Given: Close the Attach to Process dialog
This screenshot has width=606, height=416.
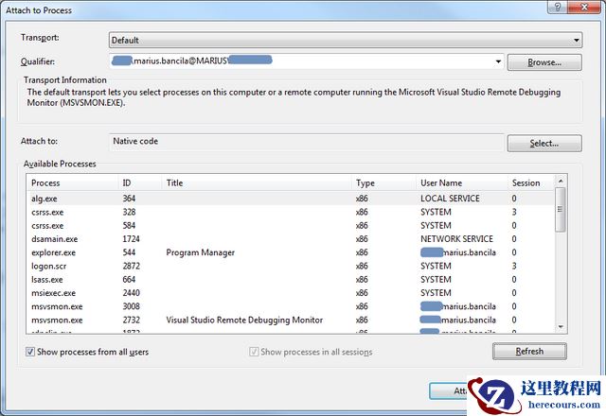Looking at the screenshot, I should (584, 7).
